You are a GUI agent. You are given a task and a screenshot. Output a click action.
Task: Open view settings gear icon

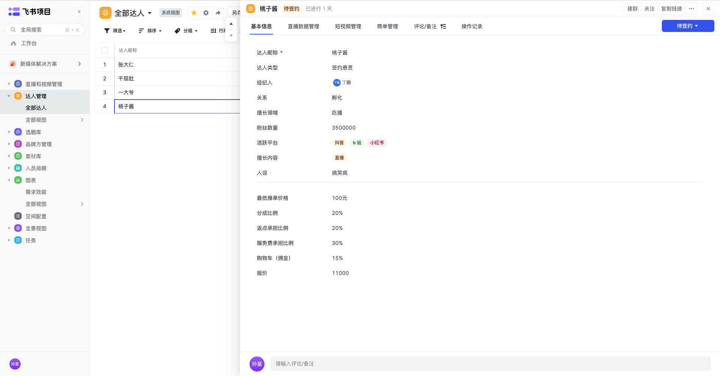[x=206, y=13]
